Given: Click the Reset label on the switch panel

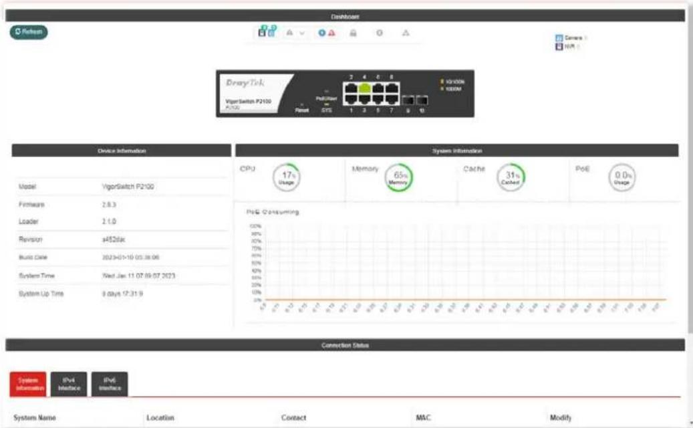Looking at the screenshot, I should (302, 110).
